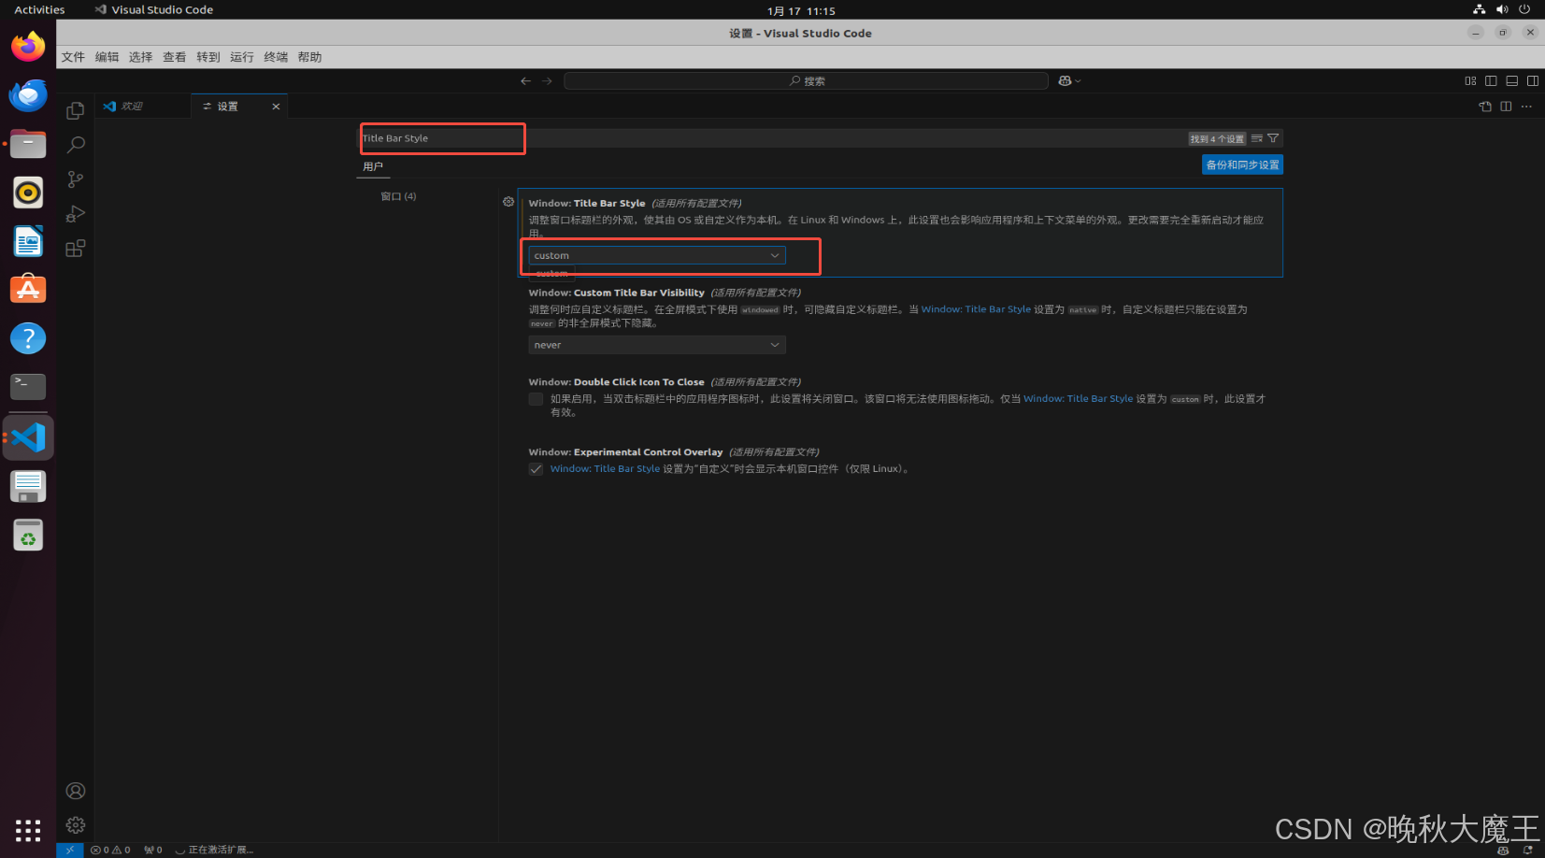
Task: Open remote window indicator in status bar
Action: coord(70,851)
